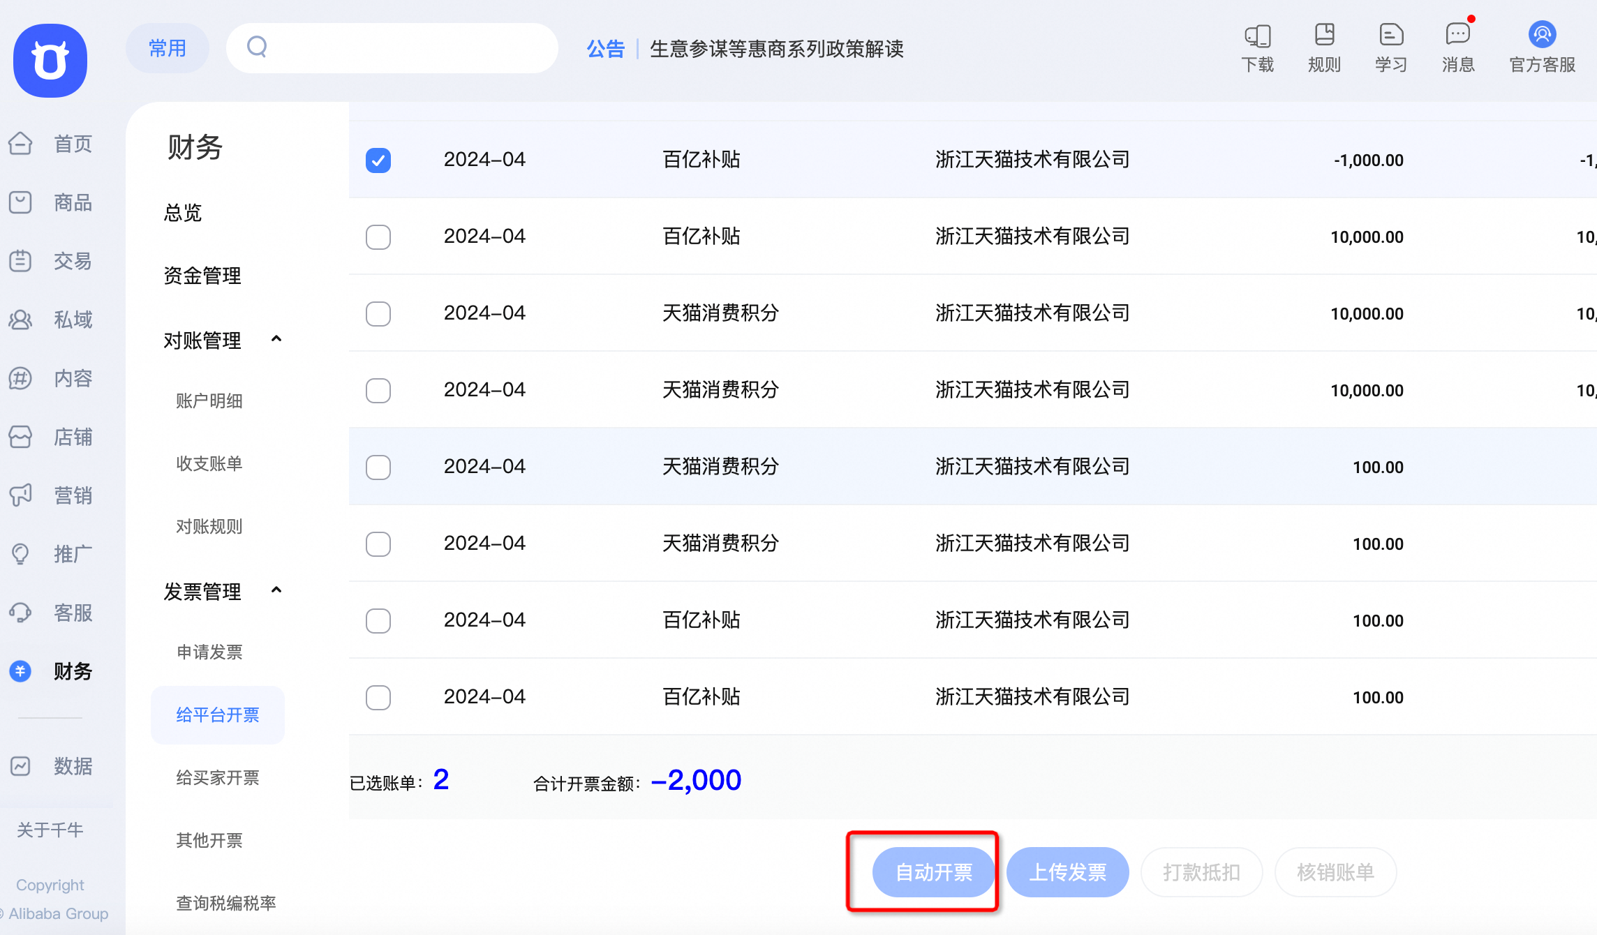This screenshot has height=935, width=1597.
Task: Click the 推广 promotion bulb icon
Action: click(20, 554)
